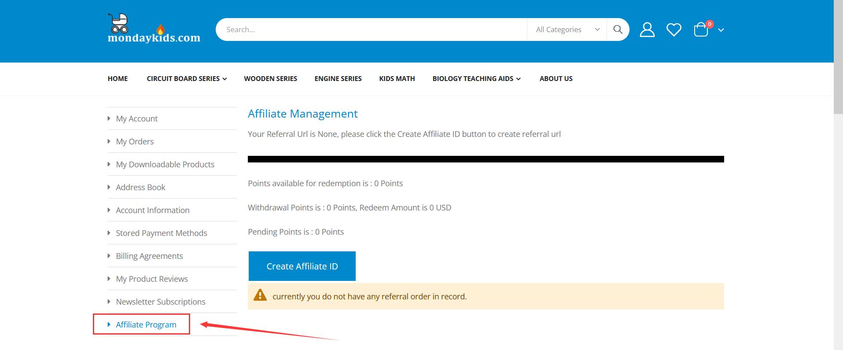Image resolution: width=843 pixels, height=350 pixels.
Task: Click inside the Search text field
Action: 371,29
